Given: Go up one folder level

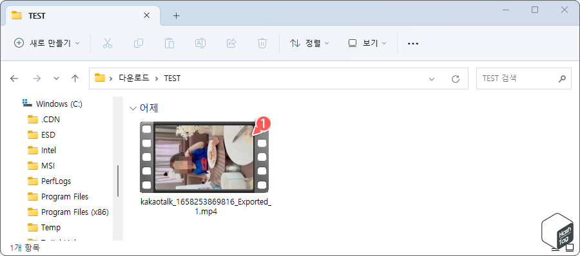Looking at the screenshot, I should tap(75, 78).
